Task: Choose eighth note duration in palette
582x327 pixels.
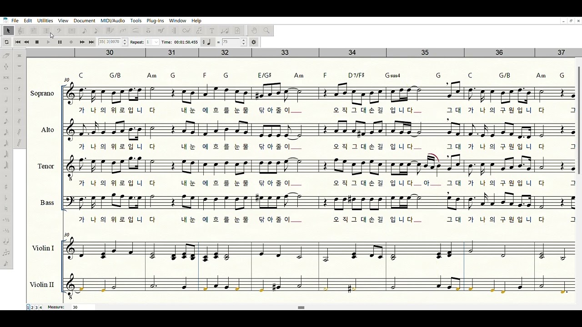Action: tap(6, 121)
